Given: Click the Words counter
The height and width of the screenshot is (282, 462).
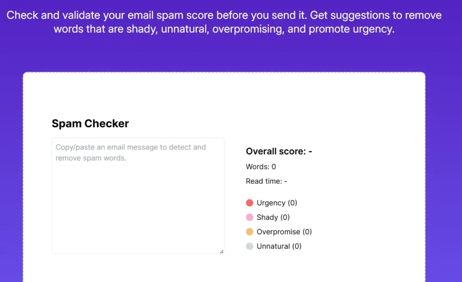Looking at the screenshot, I should click(261, 166).
